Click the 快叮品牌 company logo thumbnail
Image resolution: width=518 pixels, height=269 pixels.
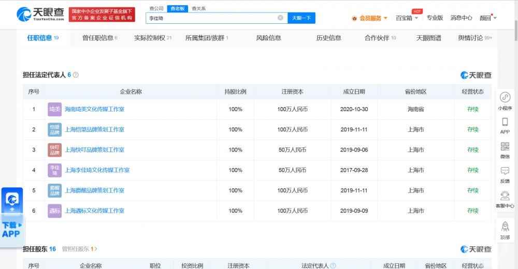point(54,150)
